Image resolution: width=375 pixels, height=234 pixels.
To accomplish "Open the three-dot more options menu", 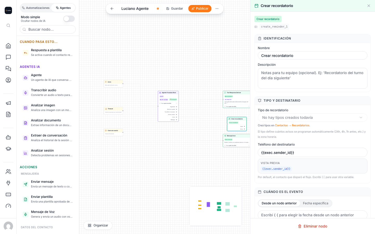I will [x=217, y=9].
